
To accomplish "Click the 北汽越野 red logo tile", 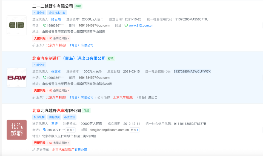I will pos(17,130).
